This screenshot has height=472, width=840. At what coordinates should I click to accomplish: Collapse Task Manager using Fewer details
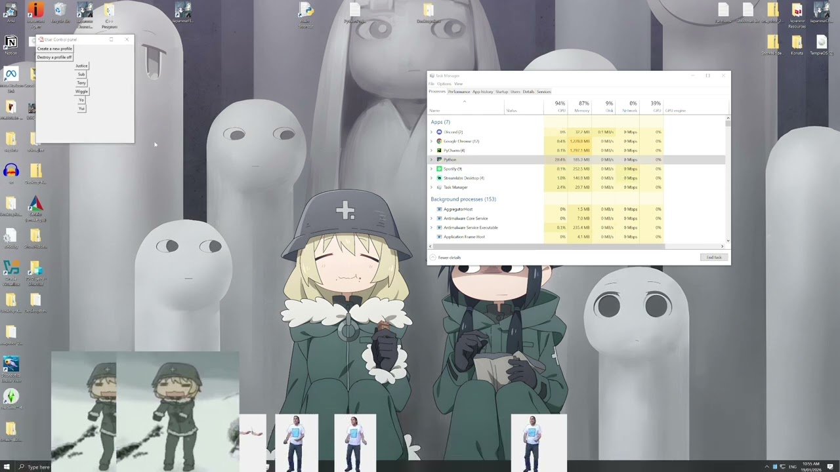click(446, 258)
